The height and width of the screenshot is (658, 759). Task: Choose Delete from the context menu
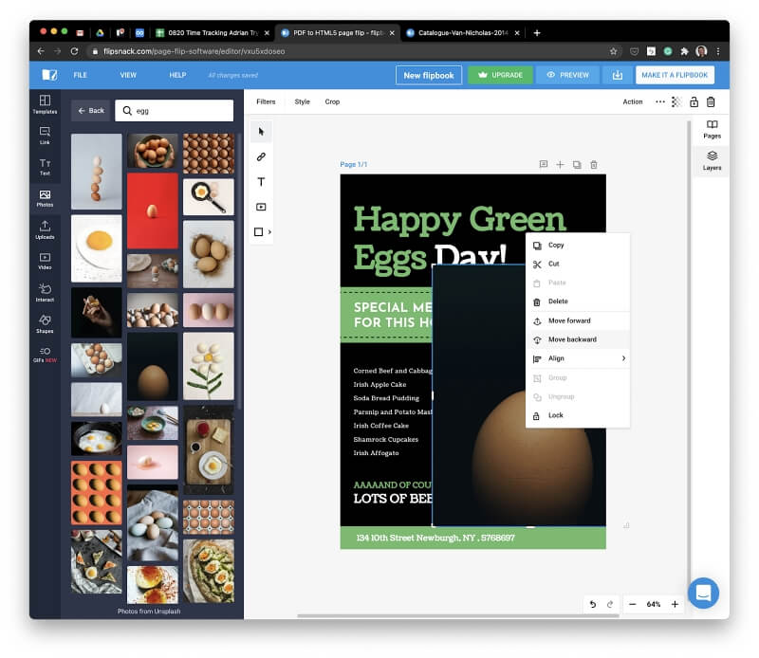tap(578, 302)
